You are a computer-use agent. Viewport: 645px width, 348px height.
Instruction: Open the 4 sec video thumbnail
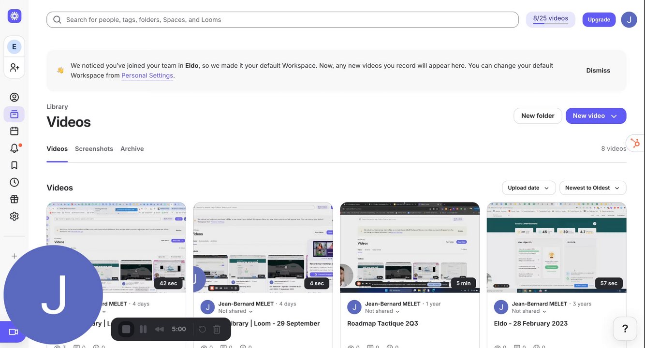(x=263, y=247)
